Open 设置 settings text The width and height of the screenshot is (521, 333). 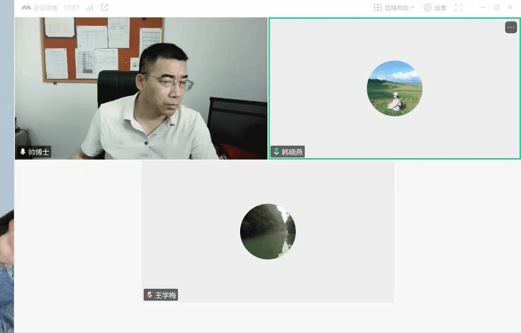[440, 8]
